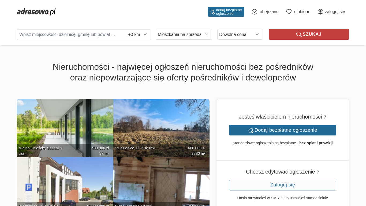This screenshot has width=366, height=206.
Task: Open the Mieszkania na sprzedaż dropdown
Action: point(184,34)
